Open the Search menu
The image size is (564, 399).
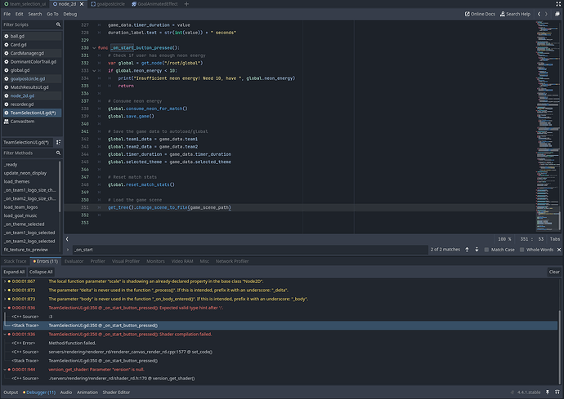(x=35, y=14)
